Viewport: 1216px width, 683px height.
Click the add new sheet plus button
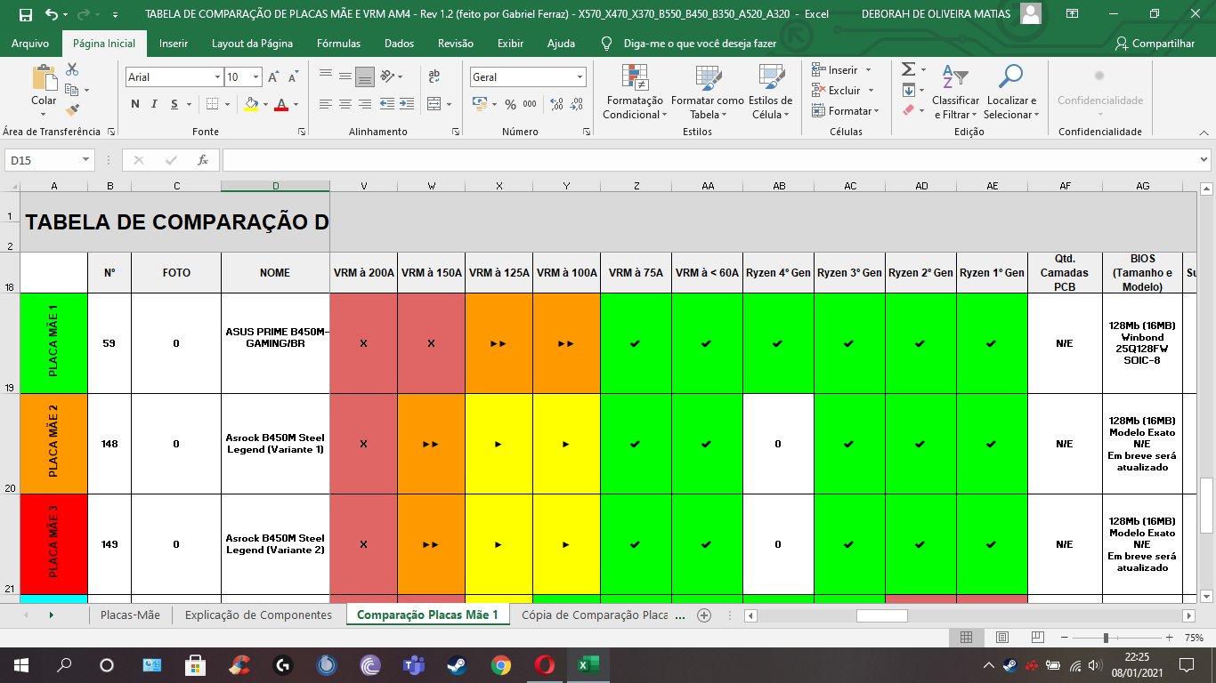(x=704, y=615)
